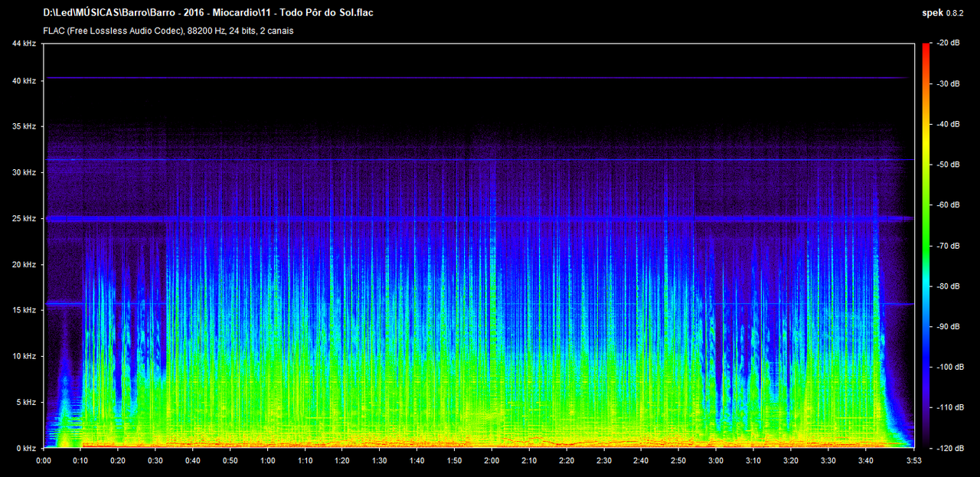This screenshot has height=477, width=980.
Task: Click the -30 dB scale label
Action: point(949,83)
